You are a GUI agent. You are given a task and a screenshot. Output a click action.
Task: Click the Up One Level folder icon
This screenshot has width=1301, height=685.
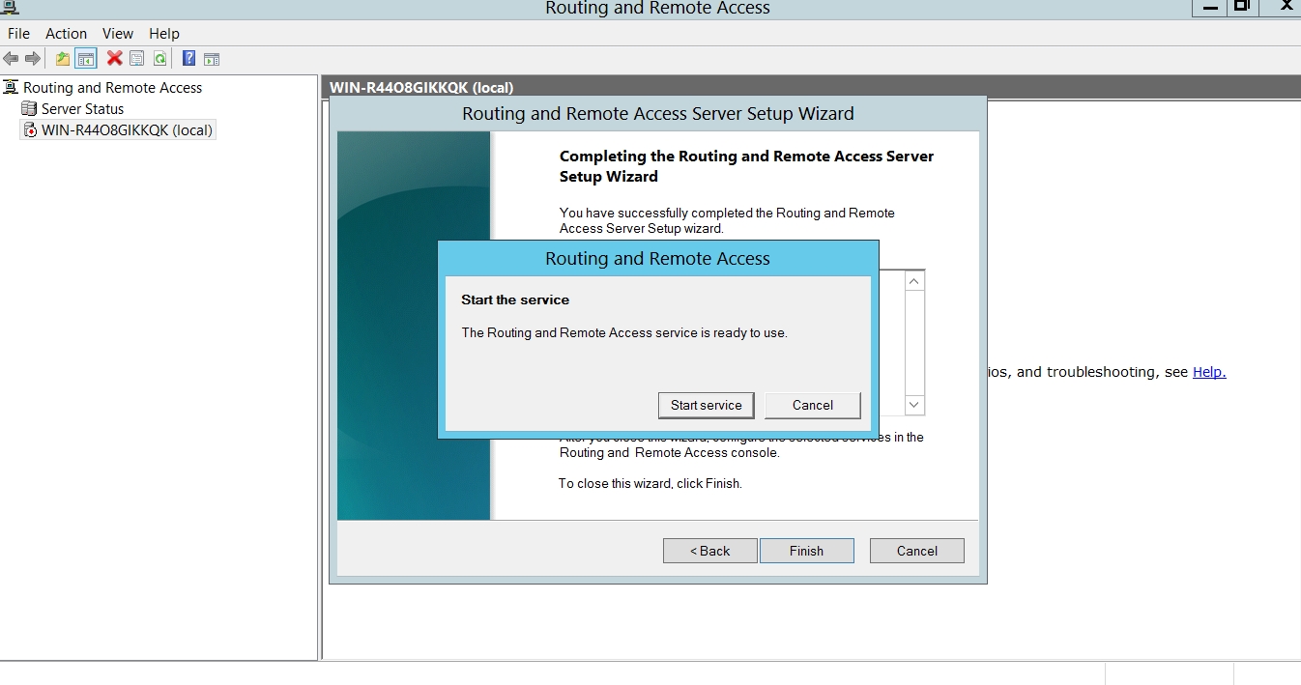tap(63, 59)
